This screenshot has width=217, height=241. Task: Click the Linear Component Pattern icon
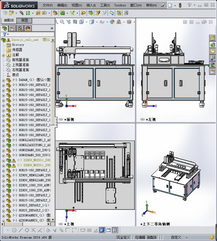click(28, 13)
